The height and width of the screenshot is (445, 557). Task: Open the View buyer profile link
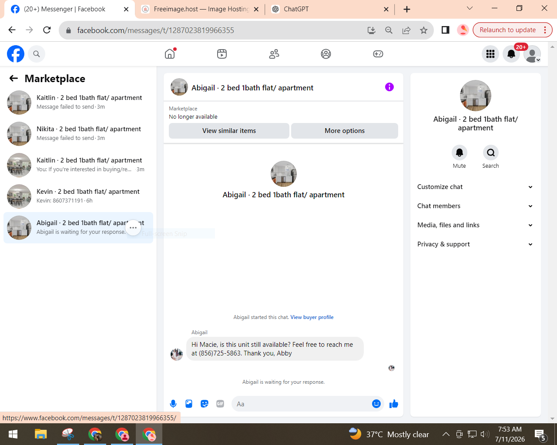[x=312, y=317]
